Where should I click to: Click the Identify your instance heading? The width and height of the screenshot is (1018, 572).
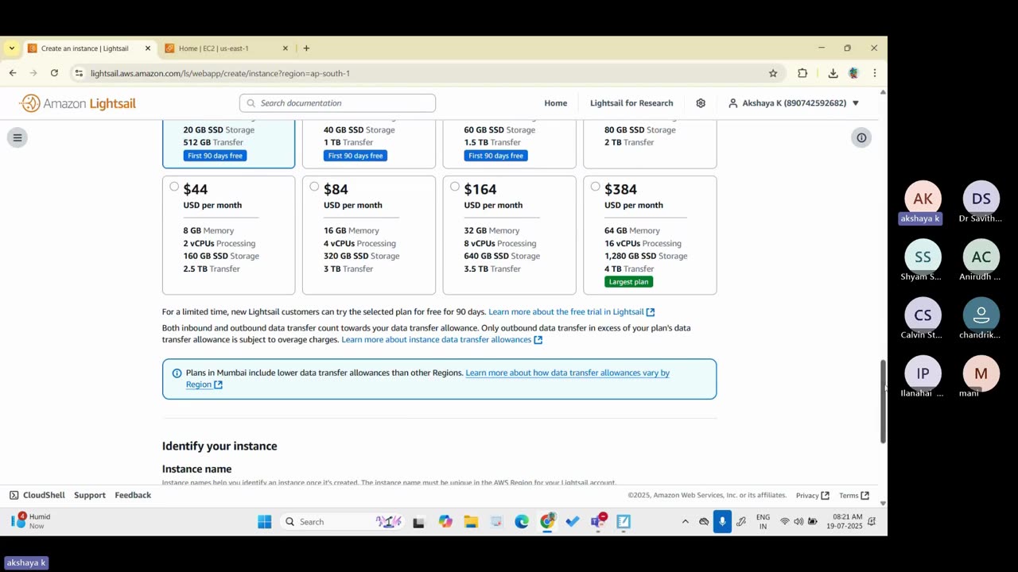coord(220,446)
